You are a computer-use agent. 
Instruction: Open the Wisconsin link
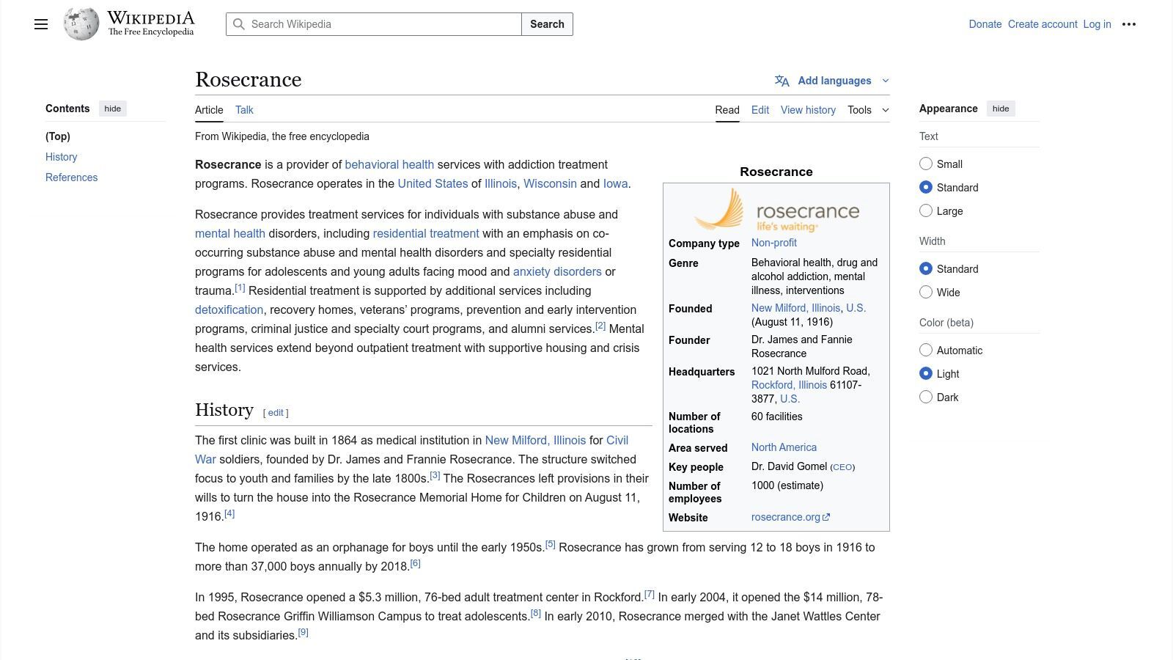[550, 183]
